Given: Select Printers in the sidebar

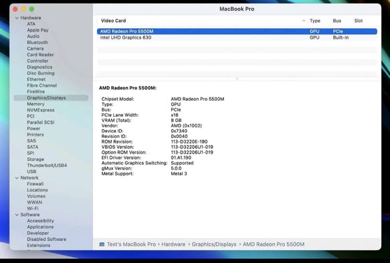Looking at the screenshot, I should click(x=35, y=135).
